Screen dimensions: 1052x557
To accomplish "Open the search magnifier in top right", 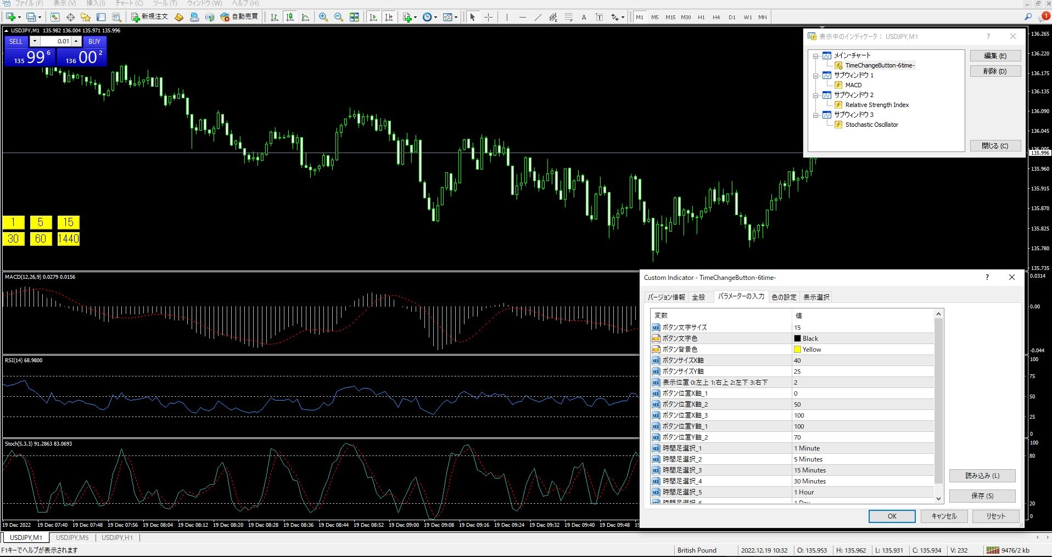I will click(1028, 17).
